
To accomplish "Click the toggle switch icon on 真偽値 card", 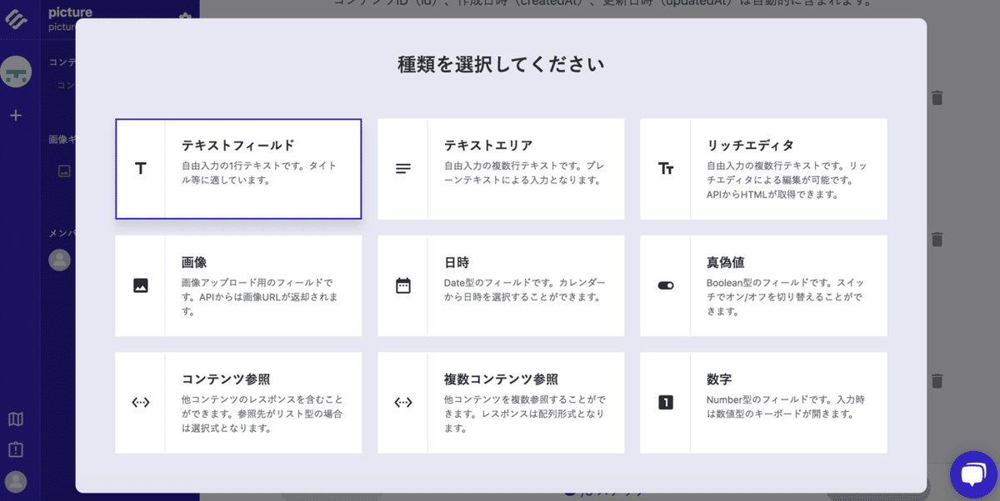I will click(x=664, y=285).
